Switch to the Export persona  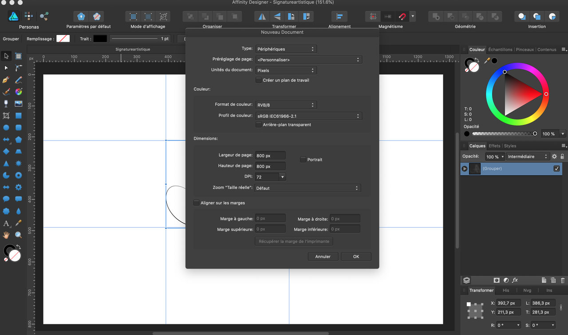[44, 16]
